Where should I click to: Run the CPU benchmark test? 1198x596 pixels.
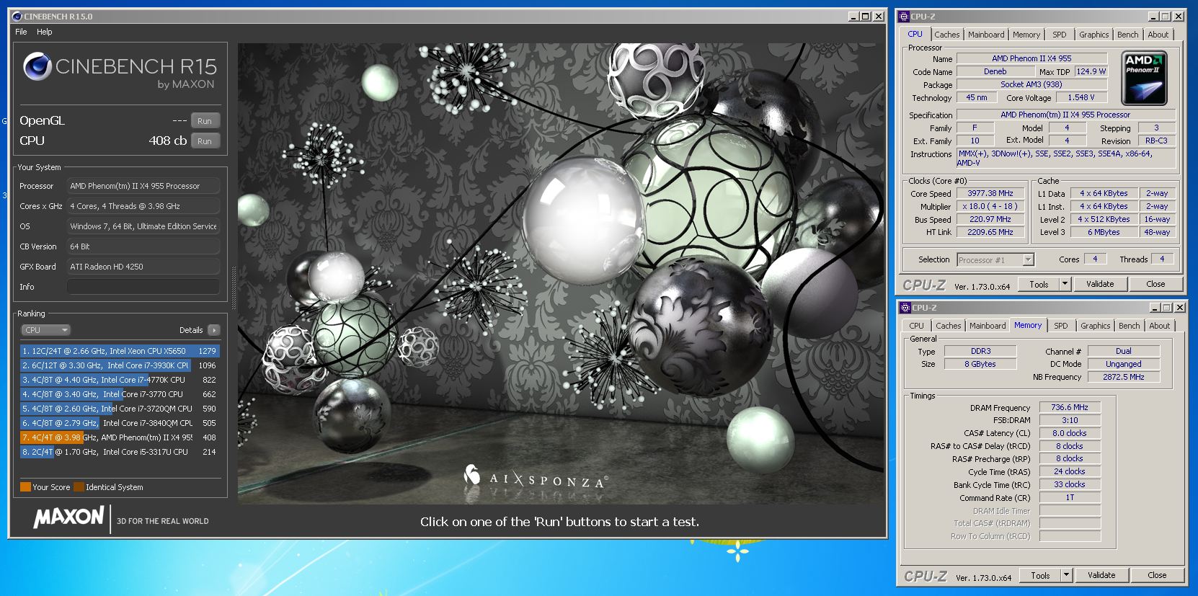tap(205, 141)
